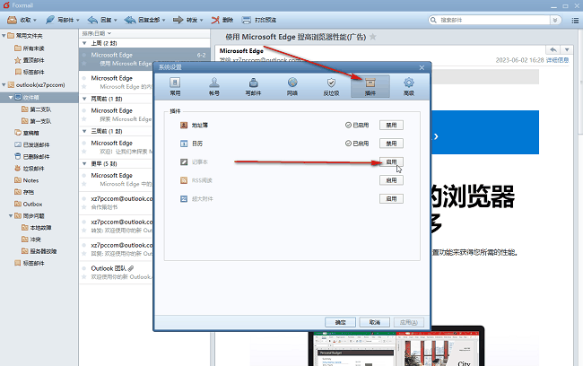Image resolution: width=583 pixels, height=366 pixels.
Task: Collapse the 三周前 (1 封) mail group
Action: pyautogui.click(x=84, y=131)
